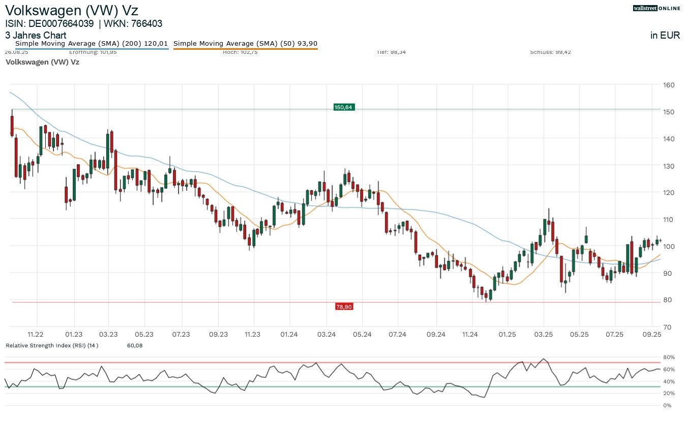Click the date 26.08.25 value
686x422 pixels.
pos(16,52)
